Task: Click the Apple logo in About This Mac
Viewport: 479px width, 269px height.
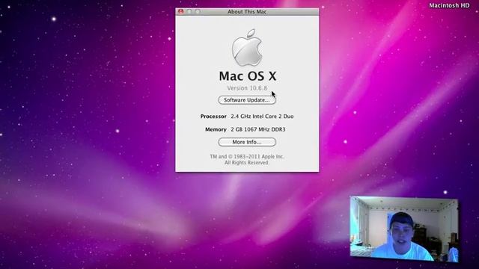Action: click(x=247, y=48)
